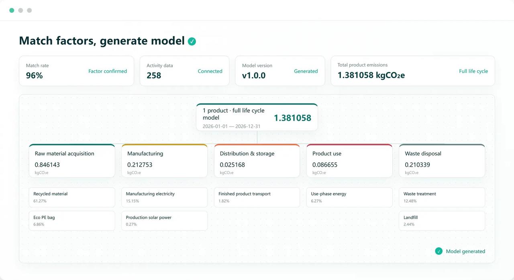Screen dimensions: 514x280
Task: Click the 1.381058 value in the root node
Action: pos(292,118)
